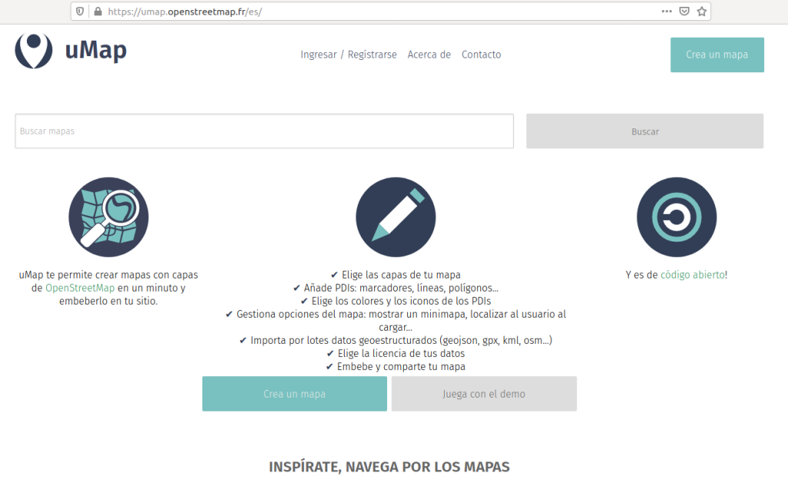Click the text 'Elige las capas de tu mapa'
The image size is (788, 483).
coord(401,275)
